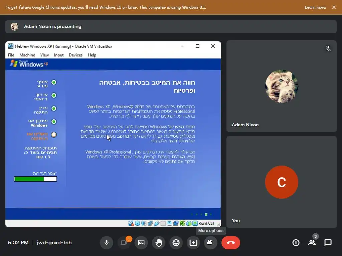
Task: Click mouse integration globe icon
Action: pyautogui.click(x=189, y=223)
